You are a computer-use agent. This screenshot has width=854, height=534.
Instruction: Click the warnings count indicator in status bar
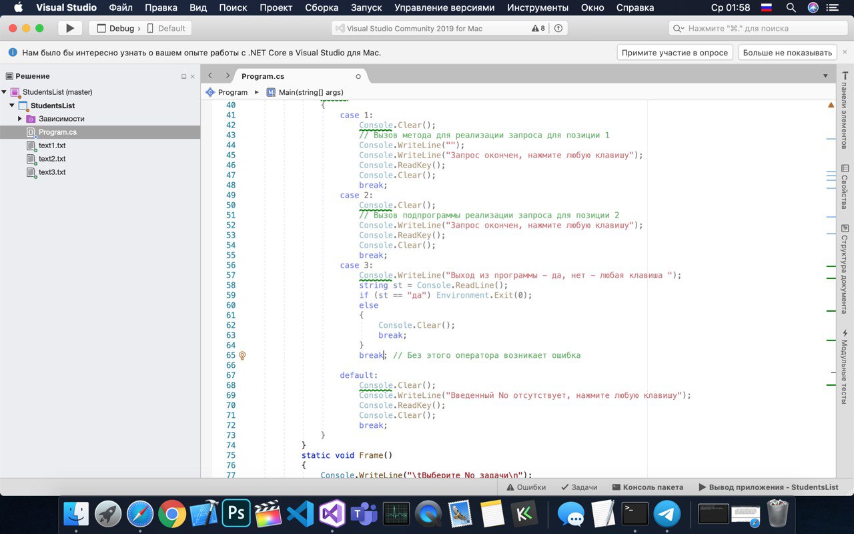[x=538, y=29]
